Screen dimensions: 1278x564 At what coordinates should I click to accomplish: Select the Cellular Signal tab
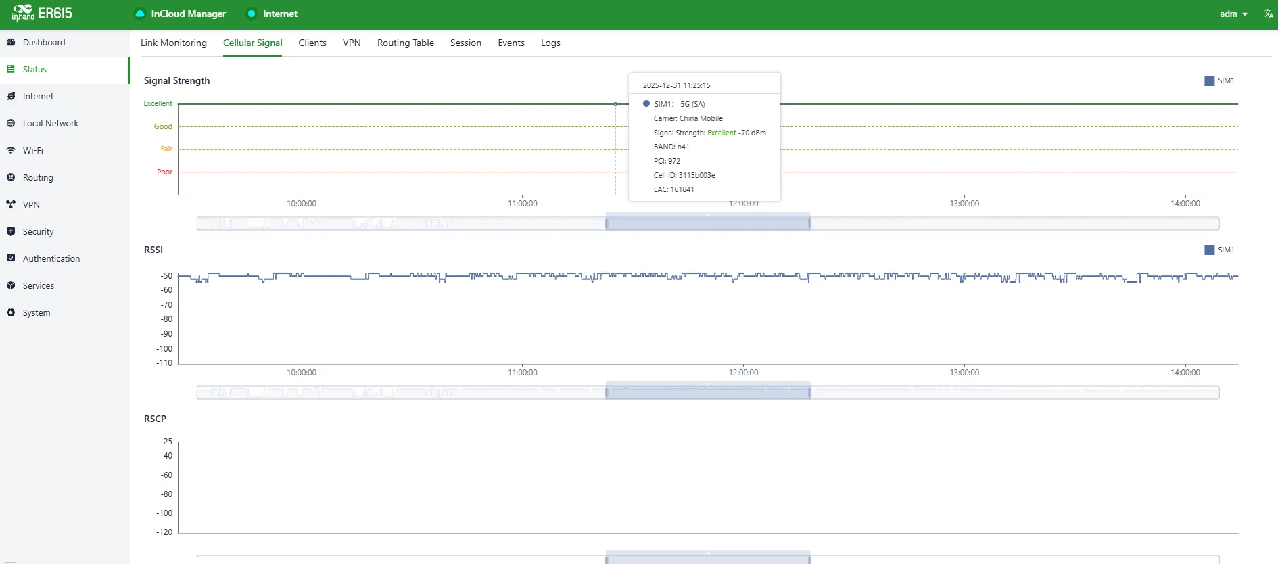253,43
